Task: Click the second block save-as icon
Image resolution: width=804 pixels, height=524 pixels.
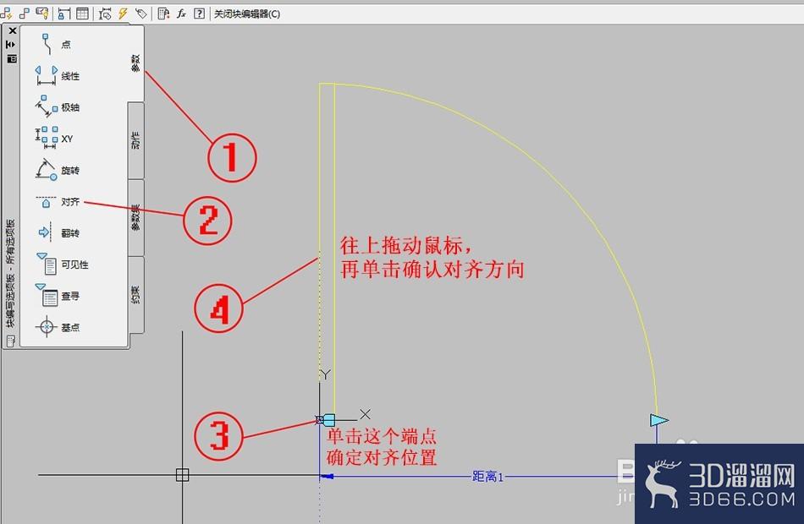Action: (24, 14)
